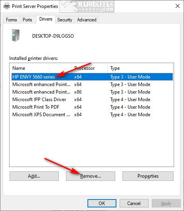Select Microsoft enhanced Point x64 driver row
The width and height of the screenshot is (184, 211).
tap(92, 84)
